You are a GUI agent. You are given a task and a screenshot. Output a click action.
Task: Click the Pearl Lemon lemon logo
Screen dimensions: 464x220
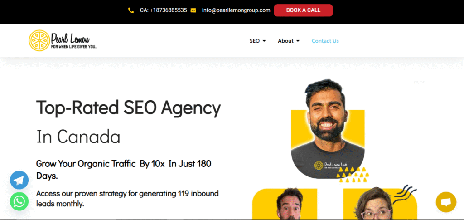coord(39,40)
